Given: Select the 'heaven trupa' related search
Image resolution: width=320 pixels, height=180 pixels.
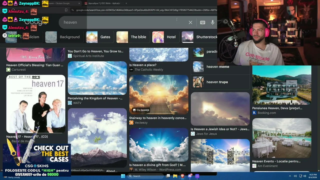Looking at the screenshot, I should (x=220, y=82).
